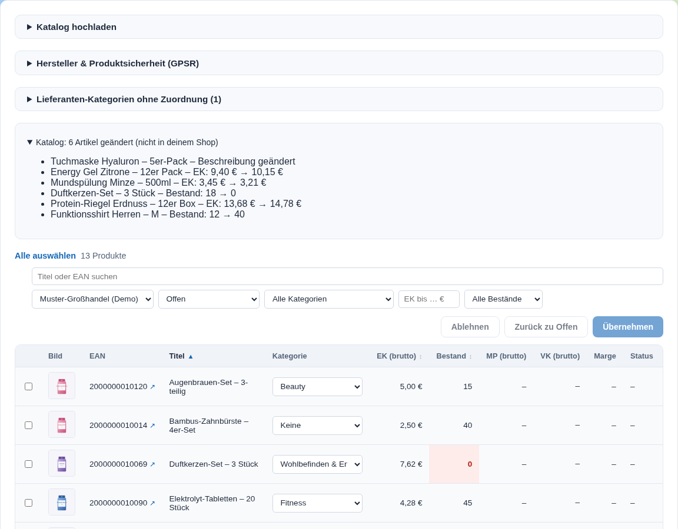Open the Elektrolyt-Tabletten product thumbnail
The width and height of the screenshot is (678, 529).
(62, 502)
